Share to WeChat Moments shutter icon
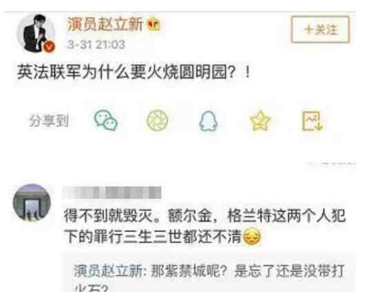 tap(157, 120)
